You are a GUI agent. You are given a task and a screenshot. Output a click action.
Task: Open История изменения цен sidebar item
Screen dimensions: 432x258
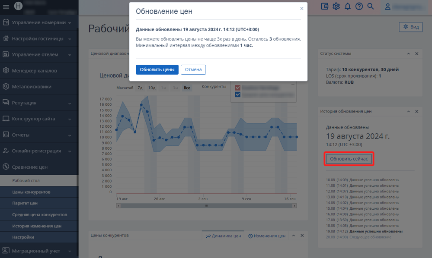click(x=39, y=226)
